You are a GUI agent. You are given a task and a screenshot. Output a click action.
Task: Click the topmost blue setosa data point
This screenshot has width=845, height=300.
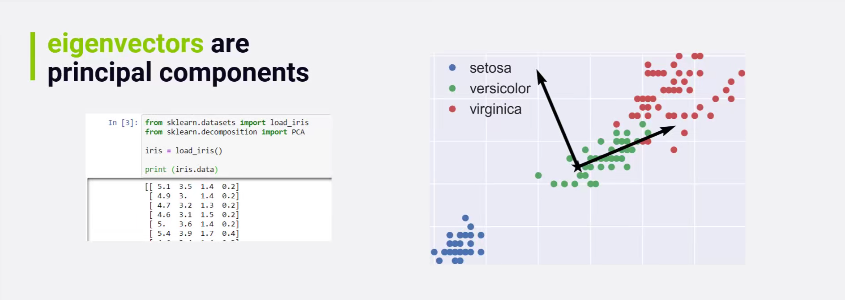[x=465, y=218]
